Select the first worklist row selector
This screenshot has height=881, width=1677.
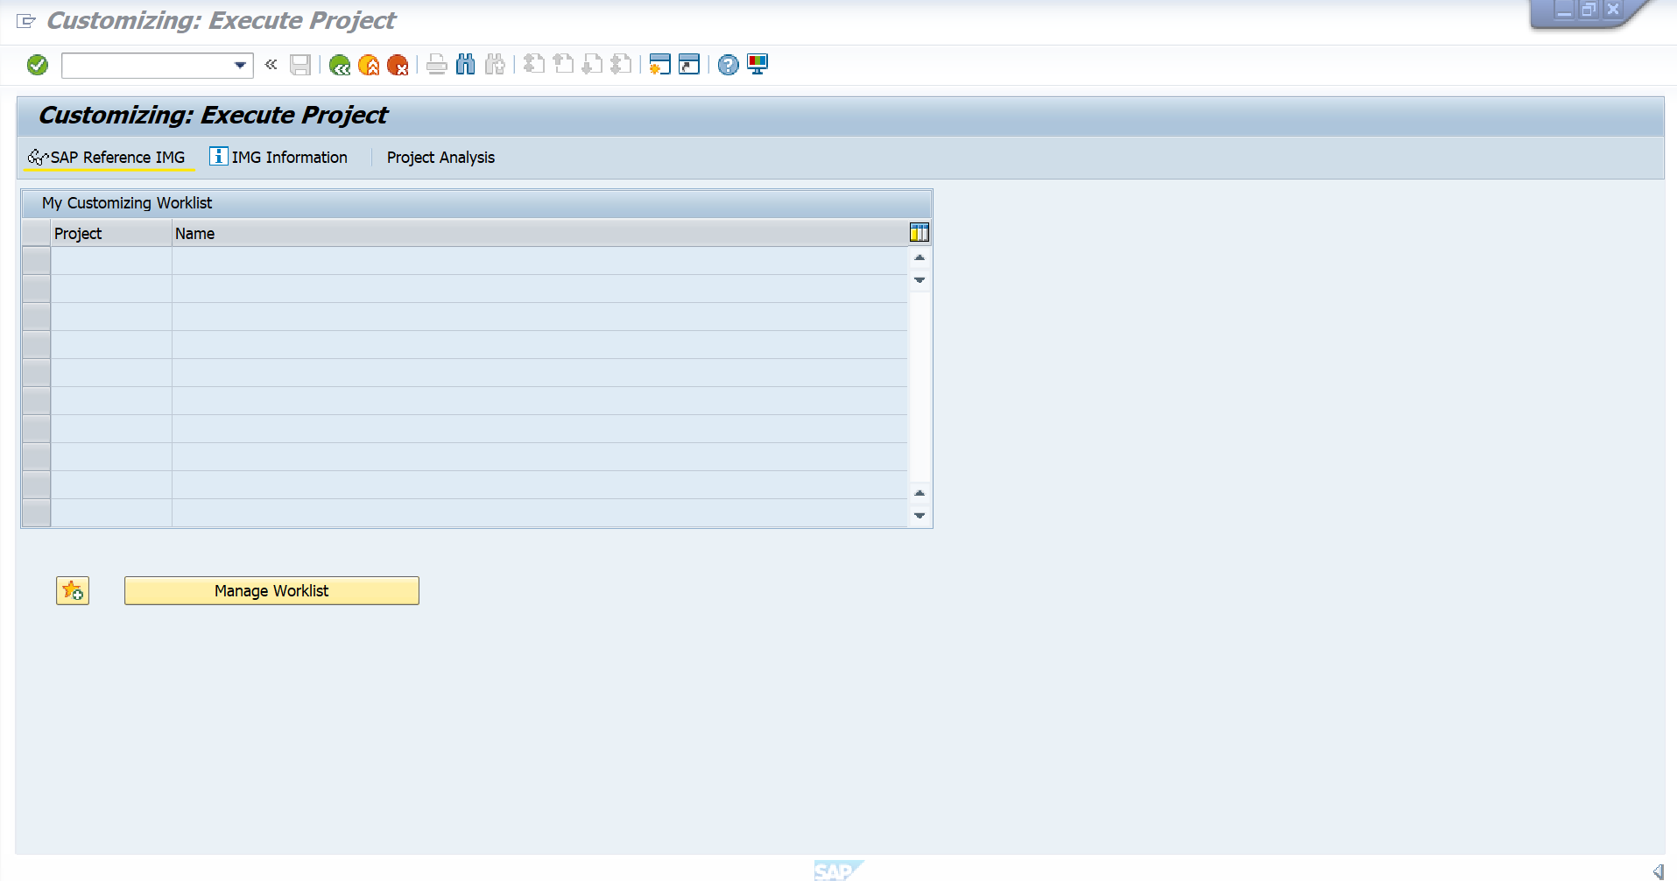(x=36, y=261)
